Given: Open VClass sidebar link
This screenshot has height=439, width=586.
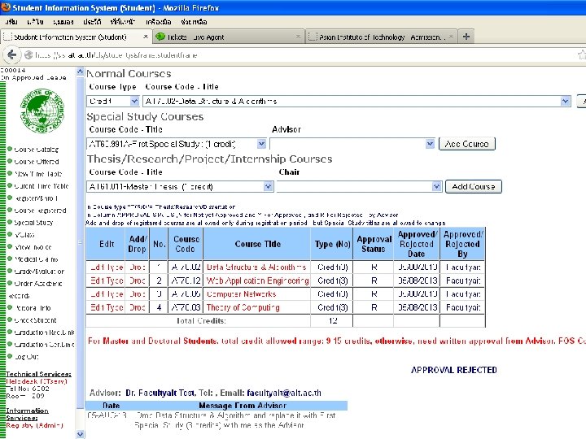Looking at the screenshot, I should click(24, 235).
